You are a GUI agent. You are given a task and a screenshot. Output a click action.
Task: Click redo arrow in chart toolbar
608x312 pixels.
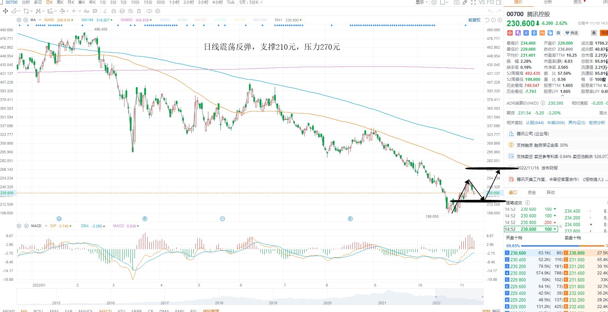[499, 11]
